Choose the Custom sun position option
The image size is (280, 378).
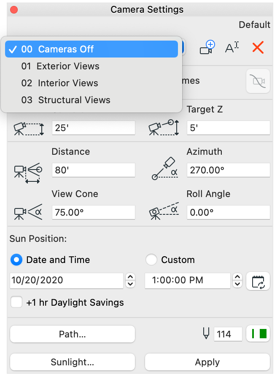pyautogui.click(x=151, y=260)
